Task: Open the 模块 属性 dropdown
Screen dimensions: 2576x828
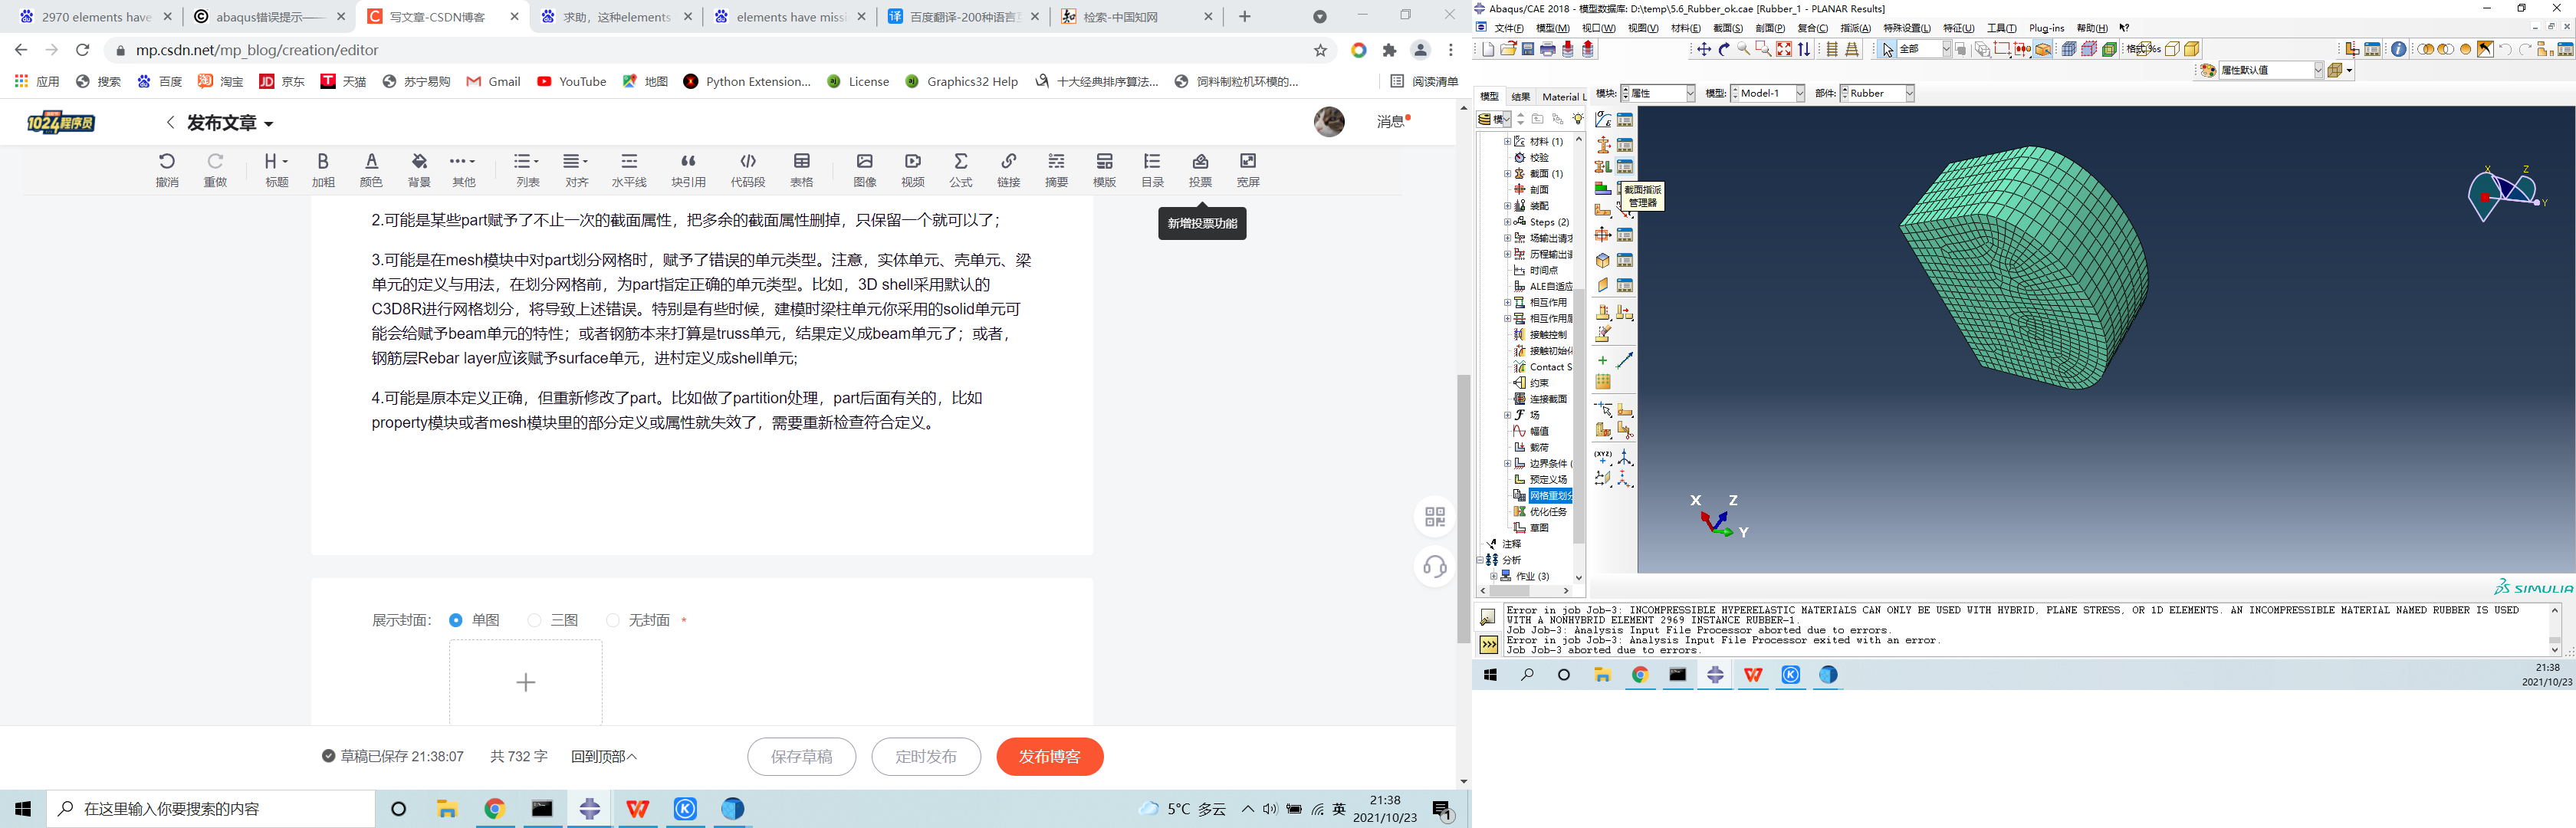Action: 1690,93
